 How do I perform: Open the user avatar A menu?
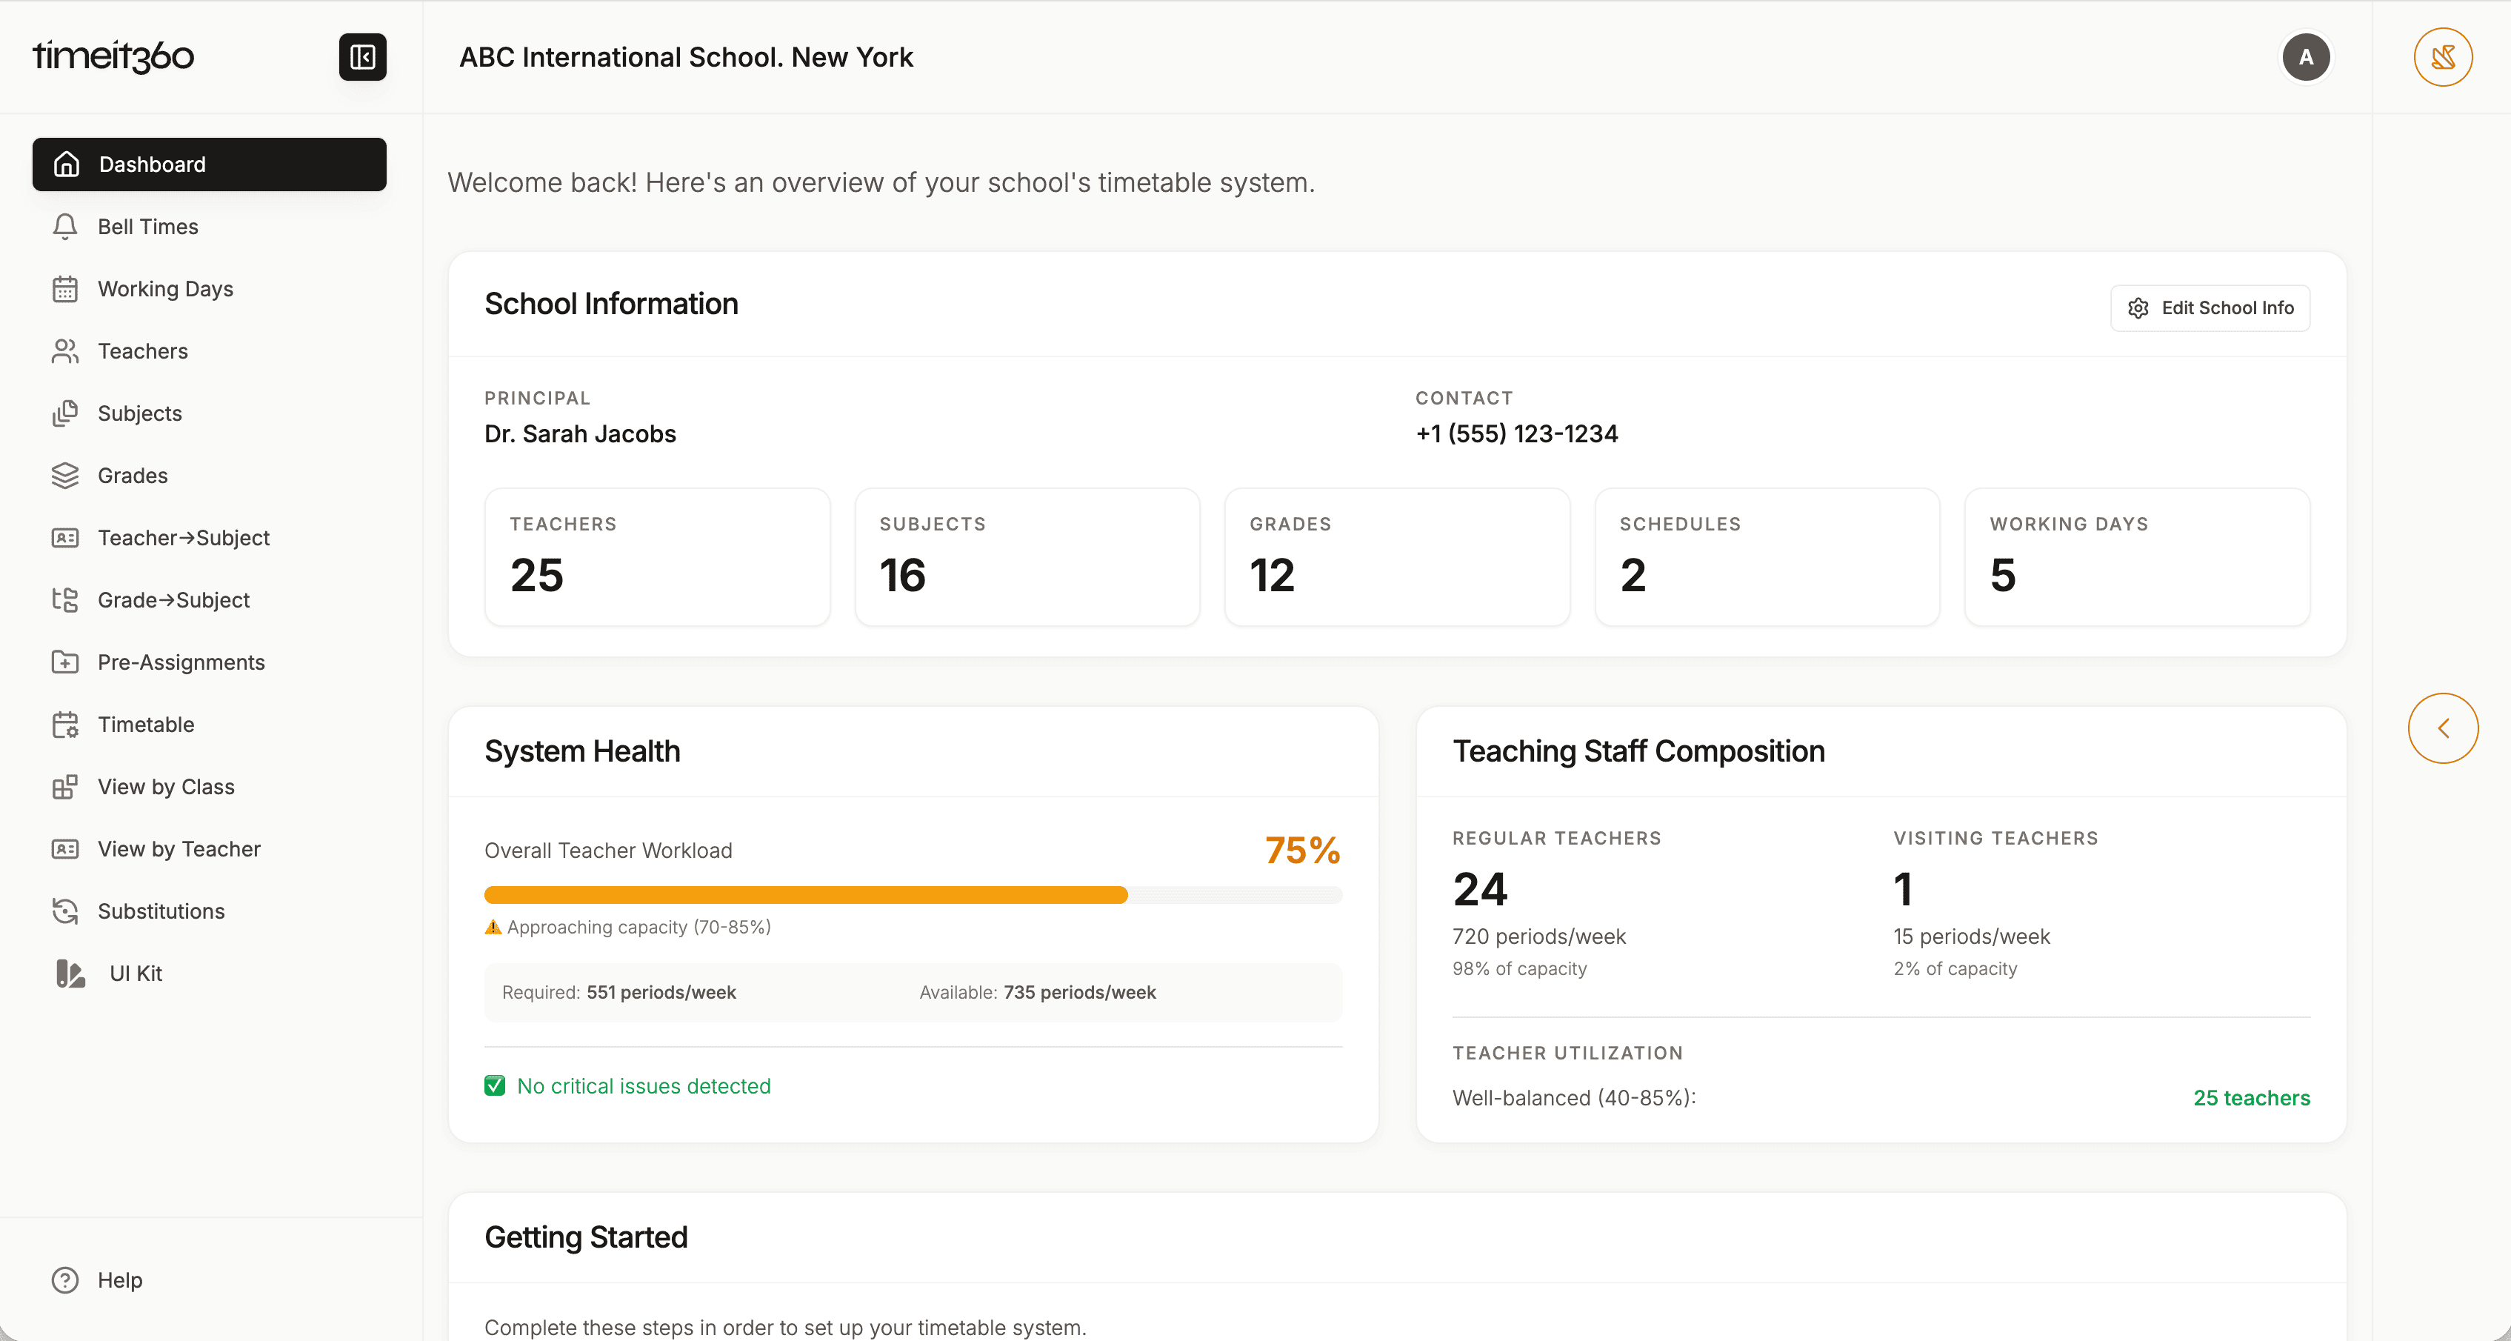point(2305,56)
